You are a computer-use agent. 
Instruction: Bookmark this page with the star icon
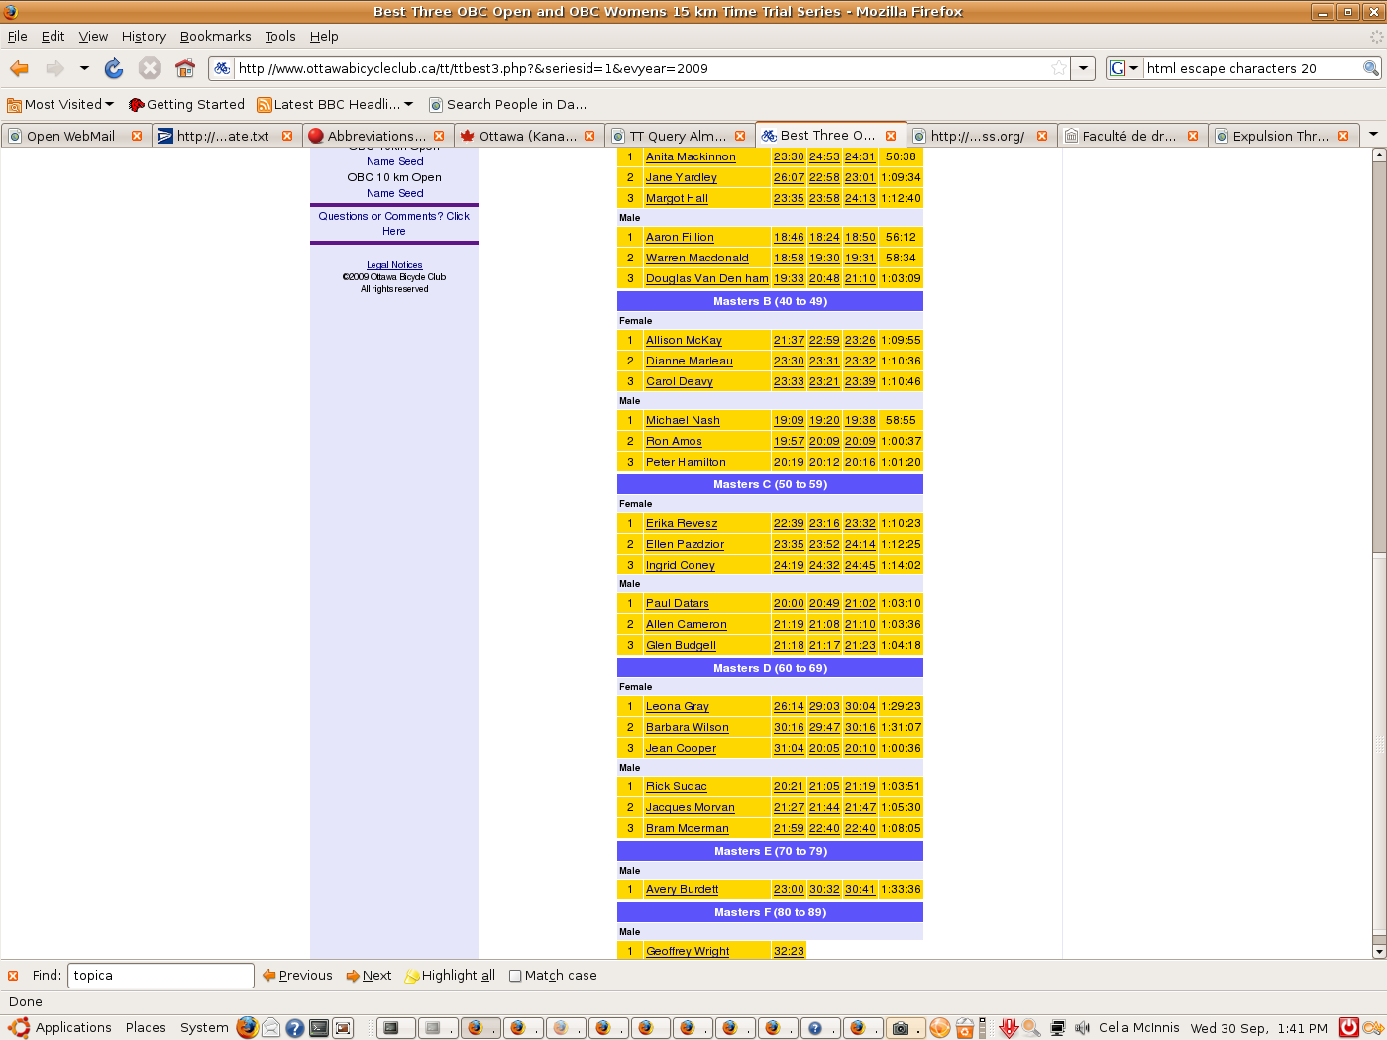(x=1059, y=68)
